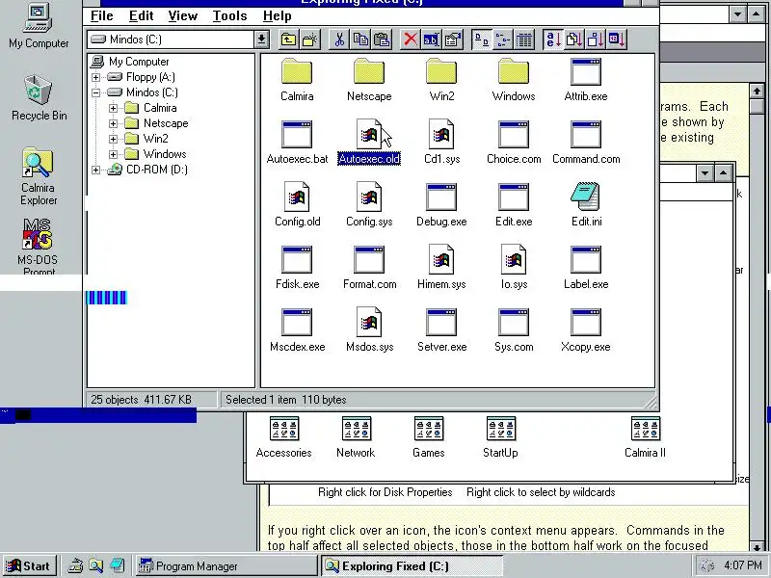Select the StartUp group in Program Manager
771x578 pixels.
click(500, 437)
